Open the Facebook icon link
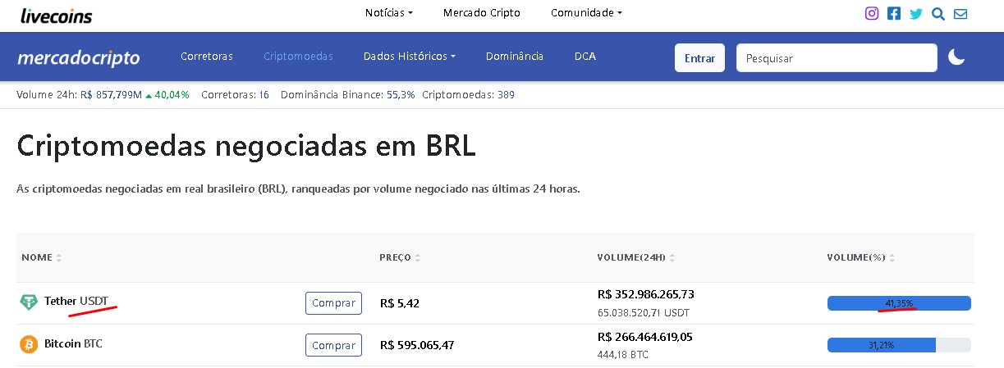Viewport: 1004px width, 368px height. tap(894, 13)
